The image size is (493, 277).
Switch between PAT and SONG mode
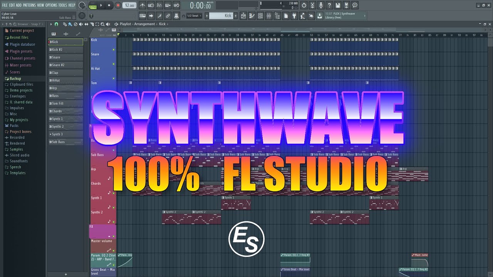click(x=92, y=6)
